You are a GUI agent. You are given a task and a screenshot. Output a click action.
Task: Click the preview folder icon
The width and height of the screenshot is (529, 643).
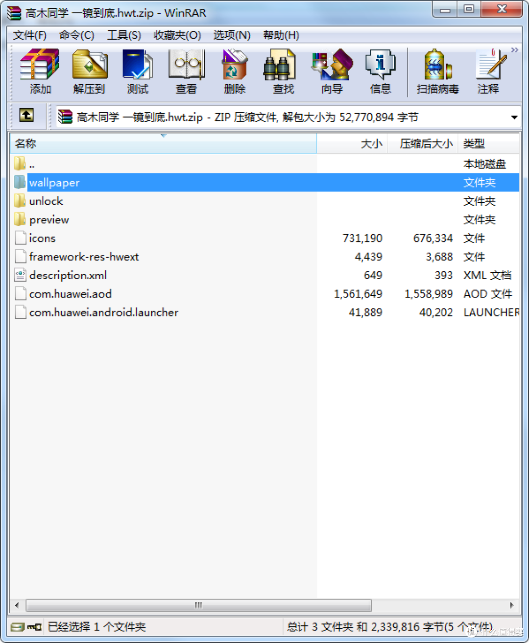click(20, 219)
